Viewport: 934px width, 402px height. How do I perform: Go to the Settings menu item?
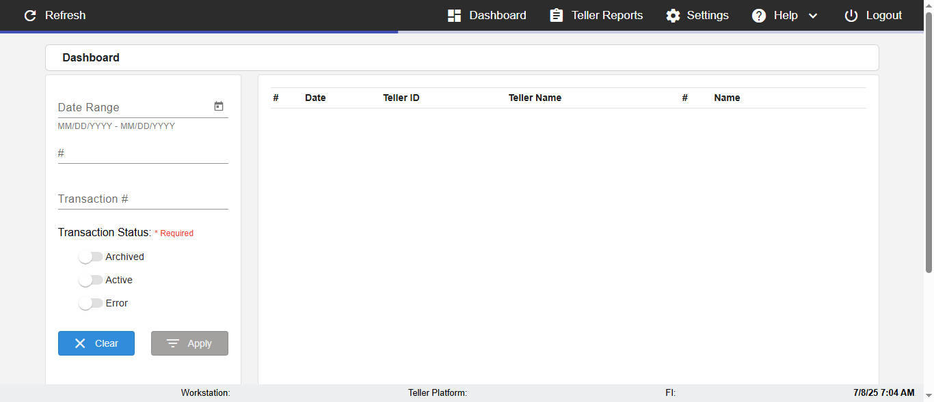pyautogui.click(x=708, y=15)
